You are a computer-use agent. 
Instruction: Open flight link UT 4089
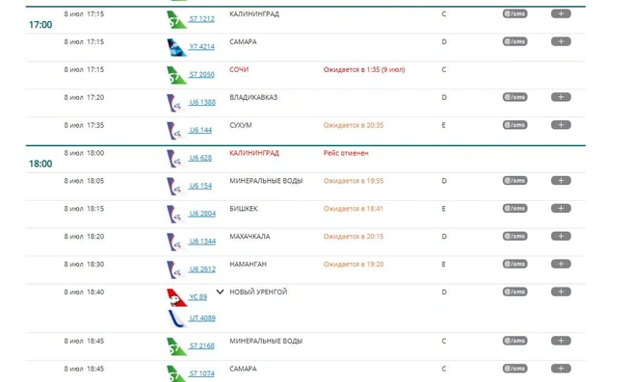[202, 318]
